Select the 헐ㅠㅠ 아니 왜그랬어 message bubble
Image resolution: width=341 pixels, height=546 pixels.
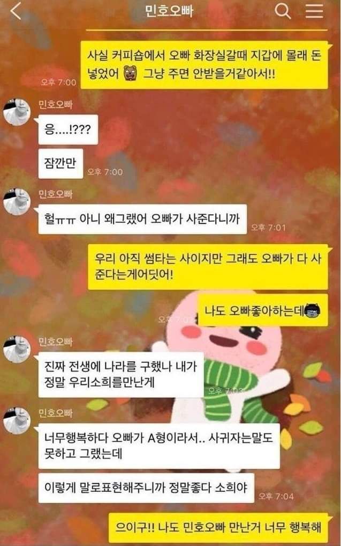point(142,219)
